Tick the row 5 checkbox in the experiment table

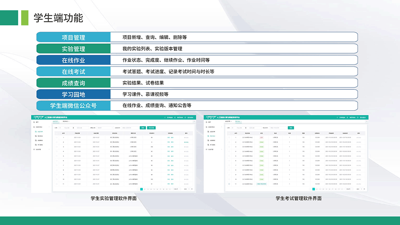pos(57,156)
